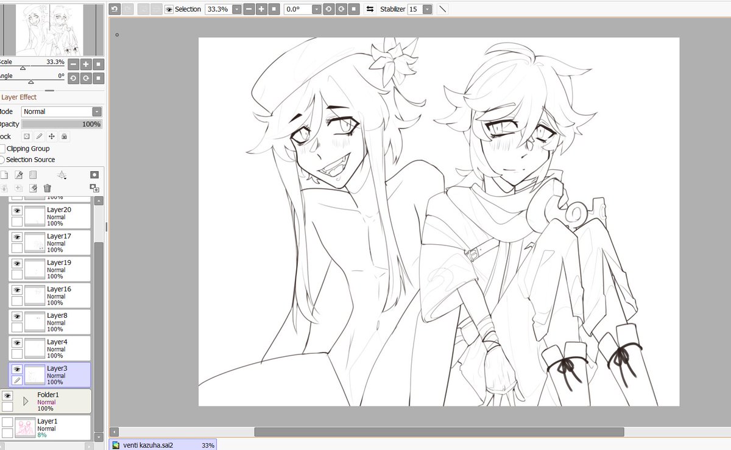Hide Folder1 via its eye icon
Image resolution: width=731 pixels, height=450 pixels.
[7, 396]
